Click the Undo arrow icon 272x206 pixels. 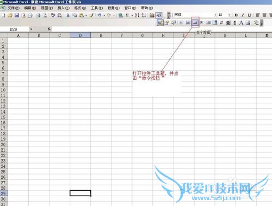pyautogui.click(x=100, y=15)
